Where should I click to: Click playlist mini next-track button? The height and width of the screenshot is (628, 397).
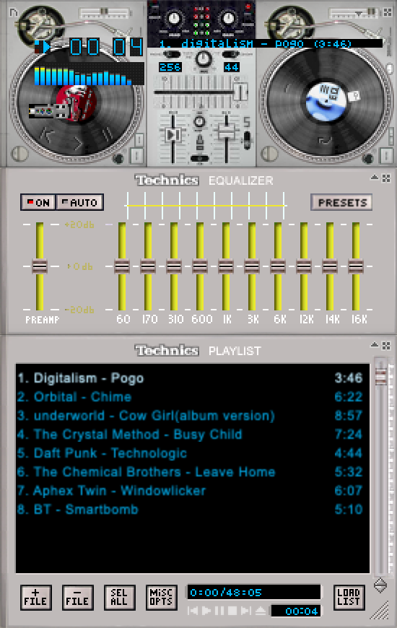(245, 611)
